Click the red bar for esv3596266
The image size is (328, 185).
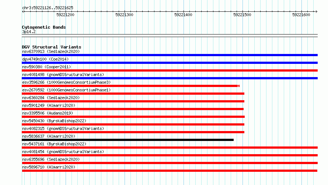(x=130, y=86)
